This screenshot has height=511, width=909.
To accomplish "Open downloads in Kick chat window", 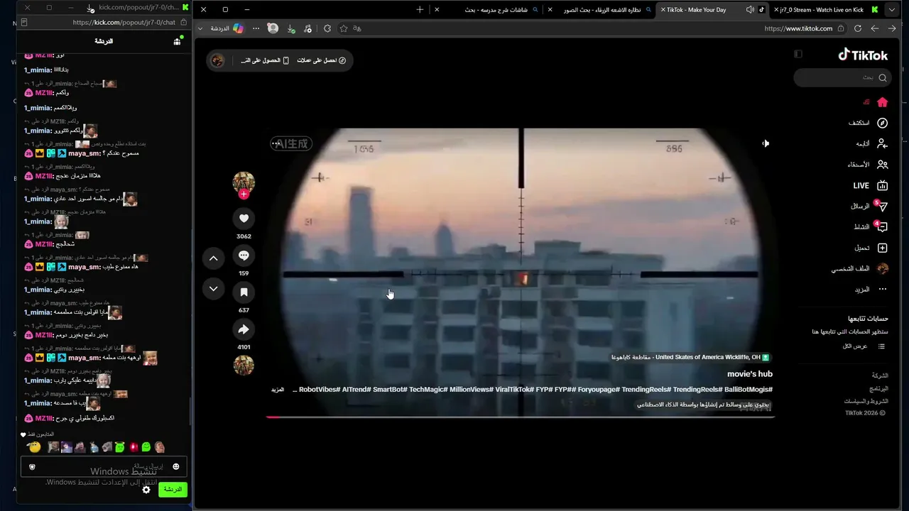I will point(90,8).
